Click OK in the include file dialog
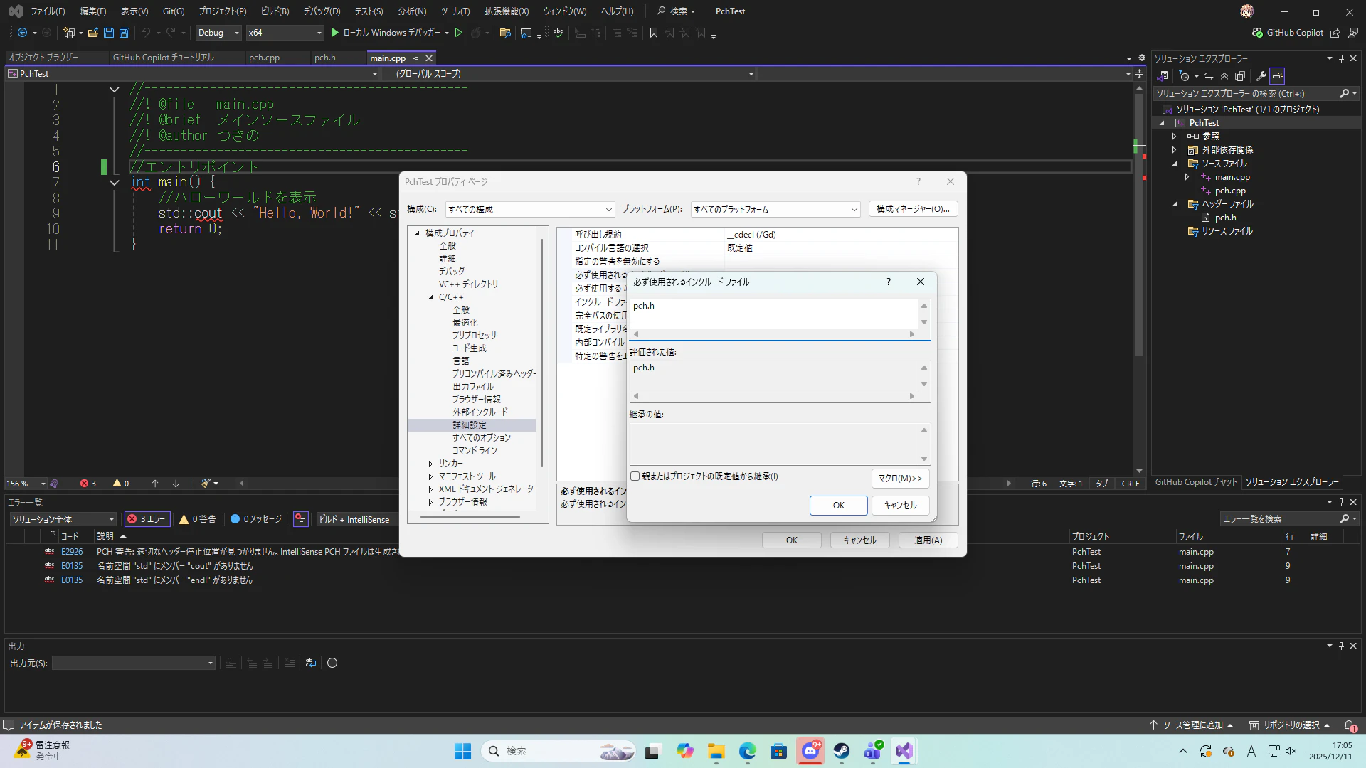Image resolution: width=1366 pixels, height=768 pixels. [838, 506]
